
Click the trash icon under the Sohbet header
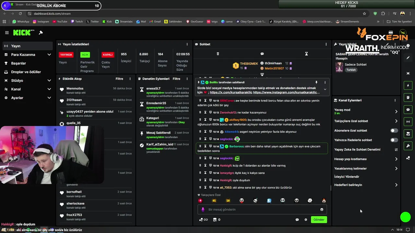pos(218,54)
